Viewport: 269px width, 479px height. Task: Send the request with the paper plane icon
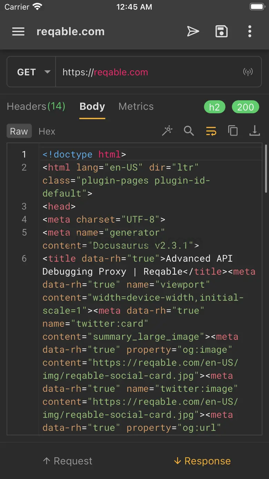[x=193, y=32]
